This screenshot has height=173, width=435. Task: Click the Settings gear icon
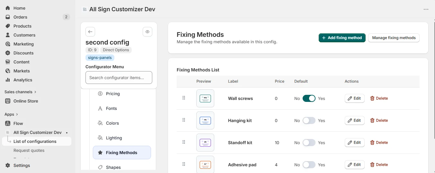pos(8,165)
